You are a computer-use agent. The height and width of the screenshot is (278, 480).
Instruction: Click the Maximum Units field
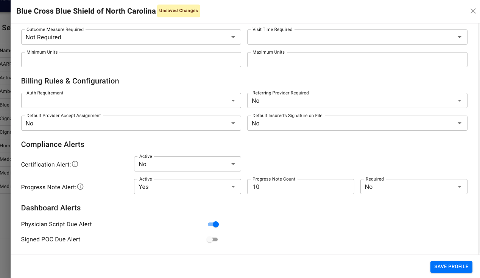click(357, 60)
